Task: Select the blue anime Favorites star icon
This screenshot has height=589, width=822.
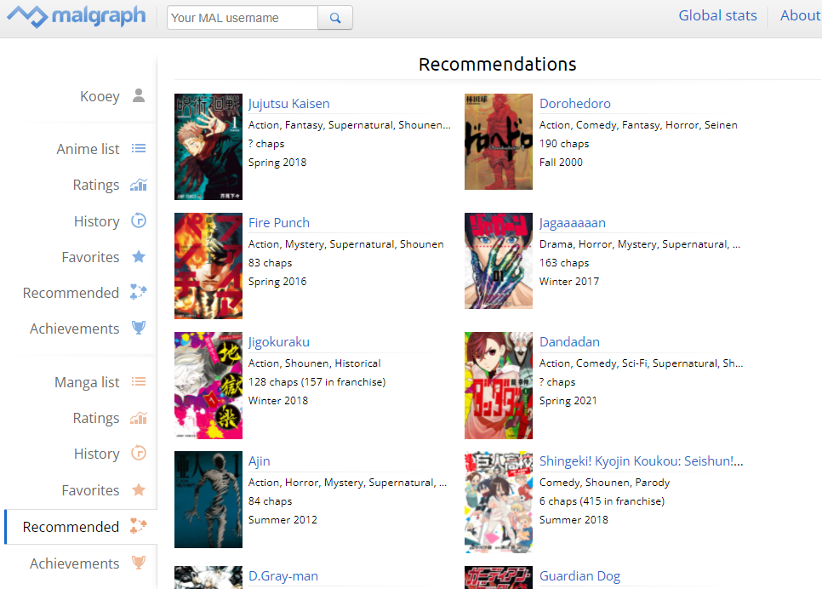Action: [139, 256]
